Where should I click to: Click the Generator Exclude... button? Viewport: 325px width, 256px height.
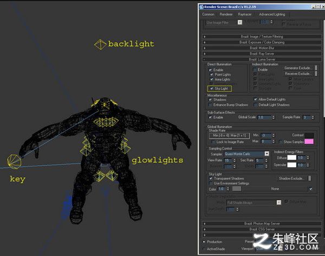point(297,68)
